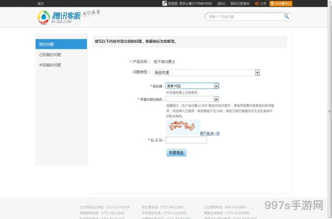
Task: Open the 服务器 dropdown showing 吉林1/2区
Action: [x=192, y=86]
